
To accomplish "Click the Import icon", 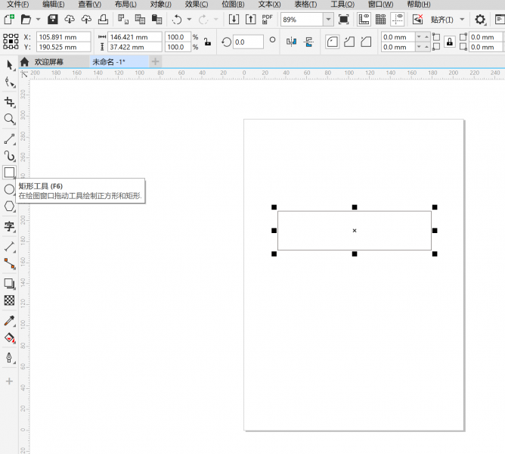I will pos(234,20).
